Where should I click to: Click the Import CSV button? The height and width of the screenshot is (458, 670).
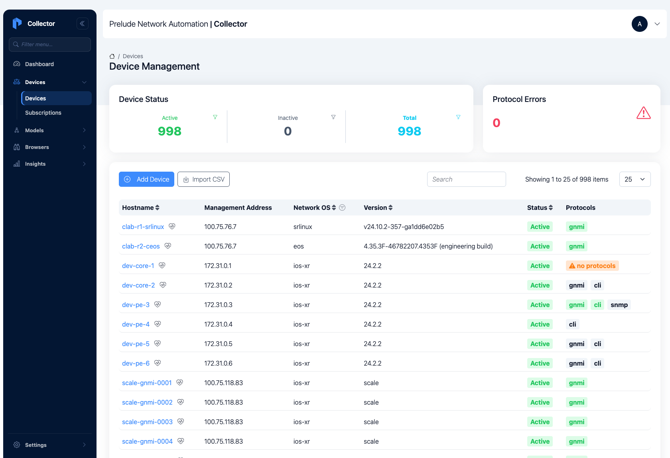click(x=203, y=179)
